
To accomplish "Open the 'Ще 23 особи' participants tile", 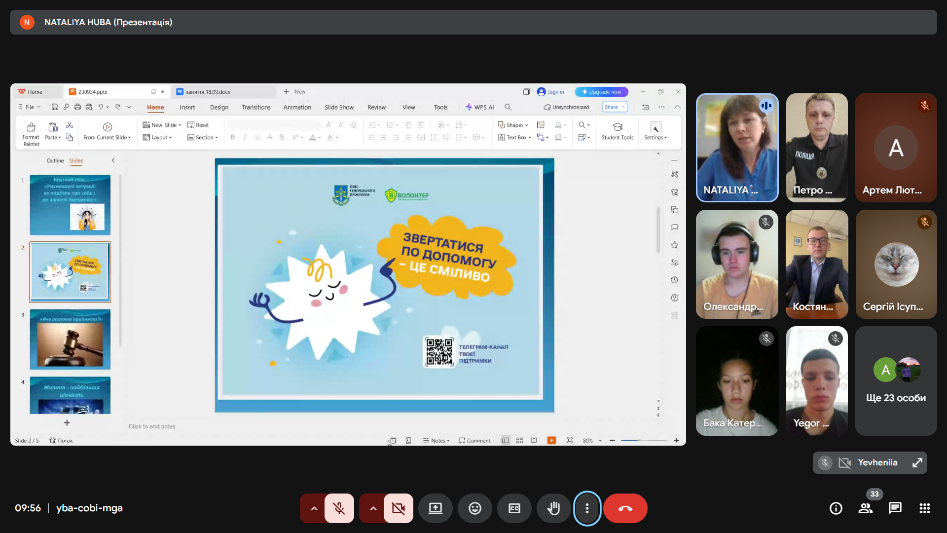I will [x=896, y=381].
